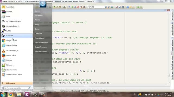Click the File Explorer taskbar icon
174x97 pixels.
pyautogui.click(x=19, y=95)
